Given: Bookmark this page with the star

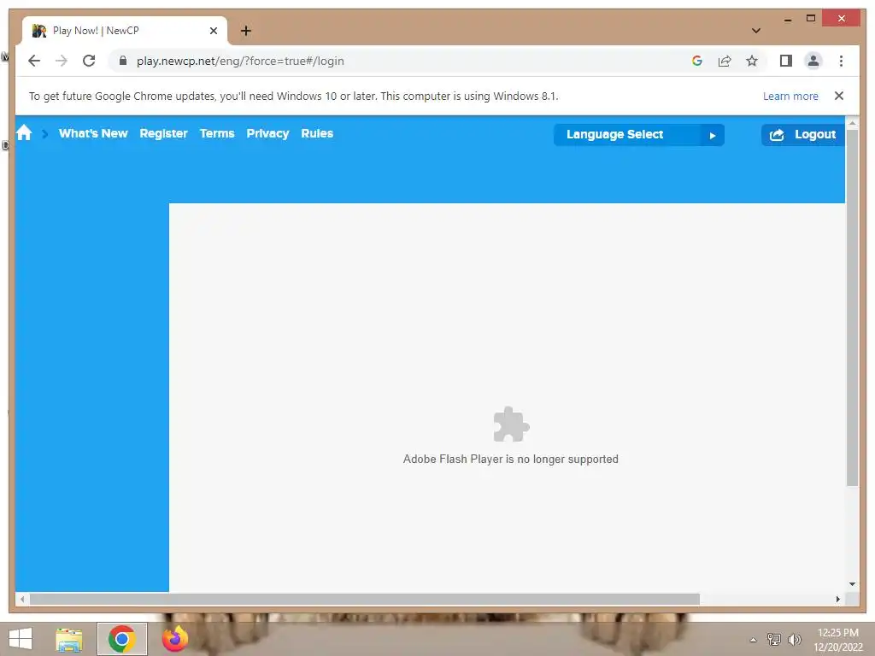Looking at the screenshot, I should coord(752,61).
